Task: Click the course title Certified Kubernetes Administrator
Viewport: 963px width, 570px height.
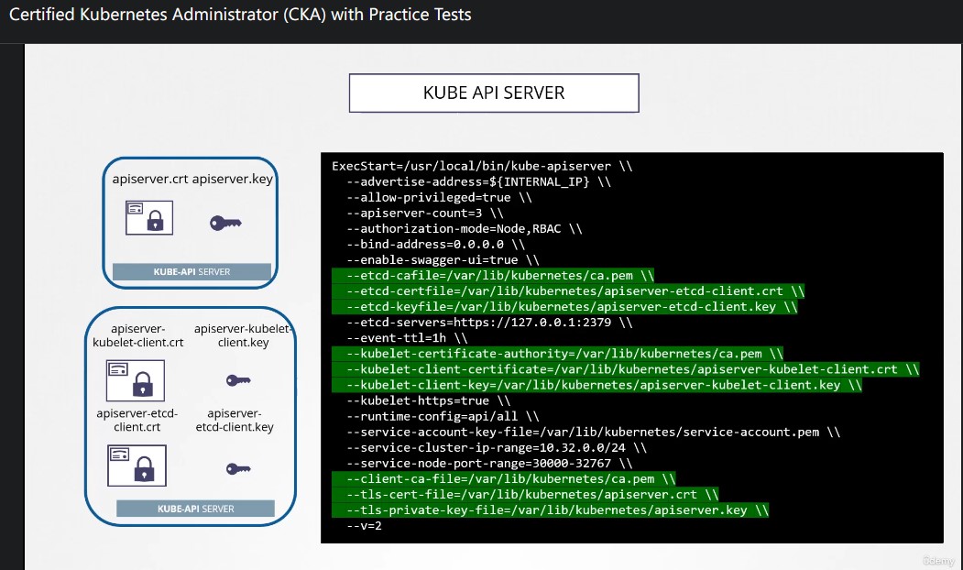Action: [240, 14]
